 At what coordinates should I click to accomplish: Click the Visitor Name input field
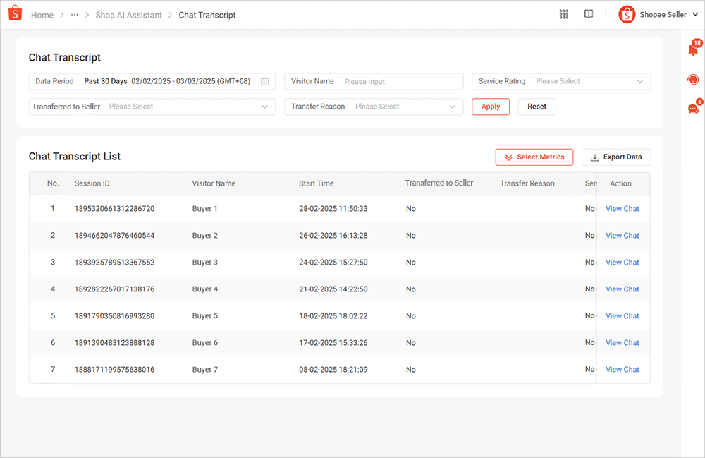(399, 82)
